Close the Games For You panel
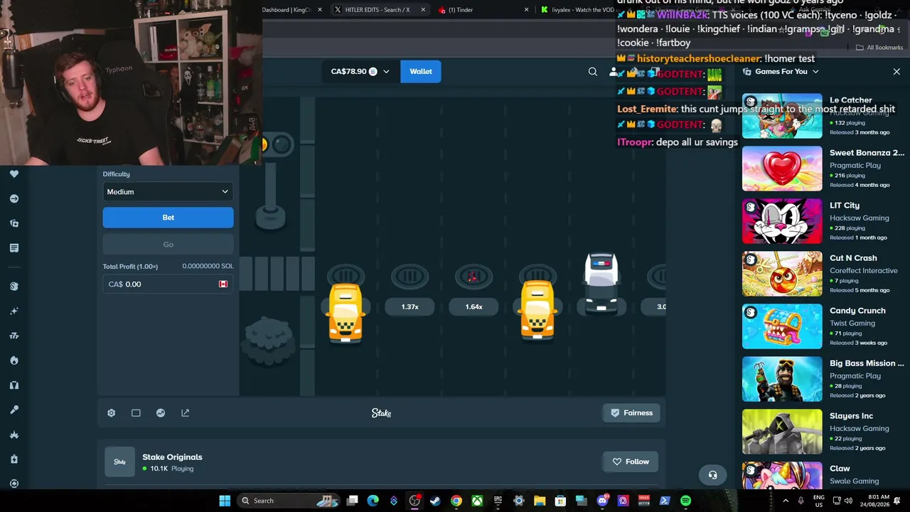 pyautogui.click(x=896, y=72)
